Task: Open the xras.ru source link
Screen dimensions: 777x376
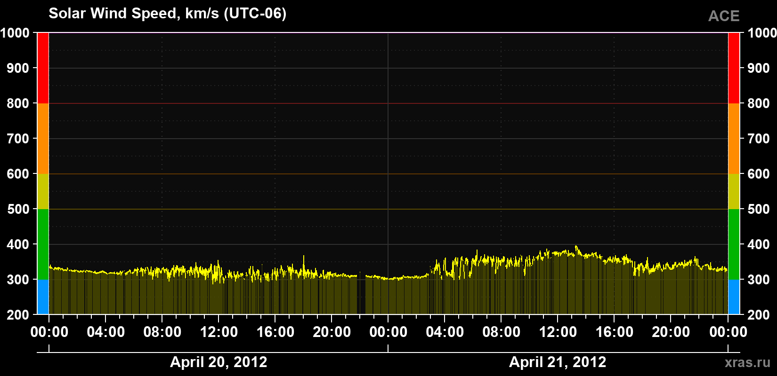Action: (748, 362)
